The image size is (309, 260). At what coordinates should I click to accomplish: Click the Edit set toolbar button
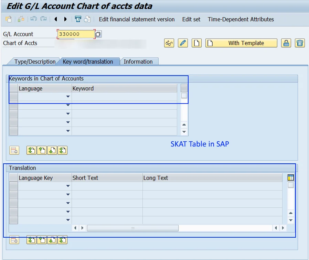pyautogui.click(x=191, y=19)
